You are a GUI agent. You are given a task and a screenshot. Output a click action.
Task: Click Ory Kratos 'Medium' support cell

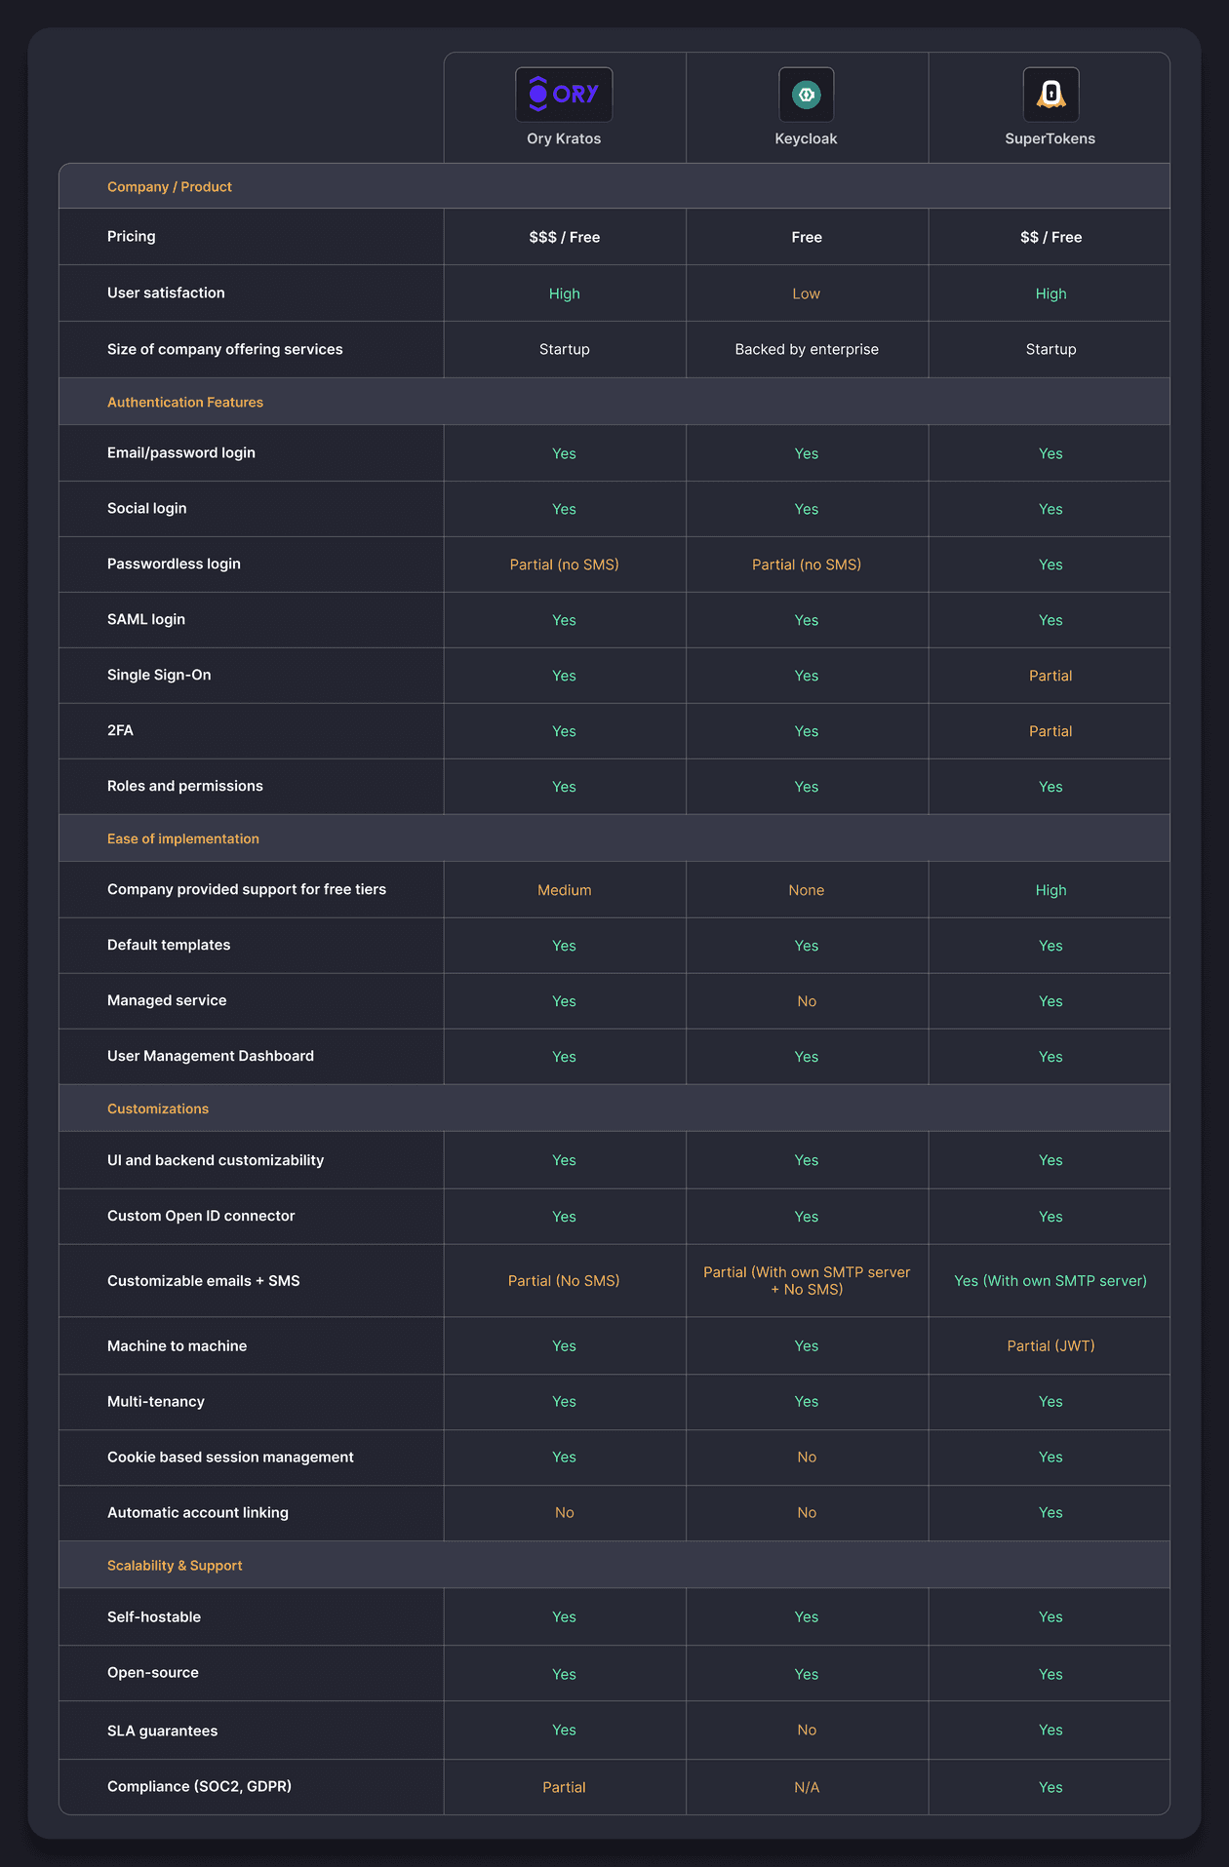565,890
